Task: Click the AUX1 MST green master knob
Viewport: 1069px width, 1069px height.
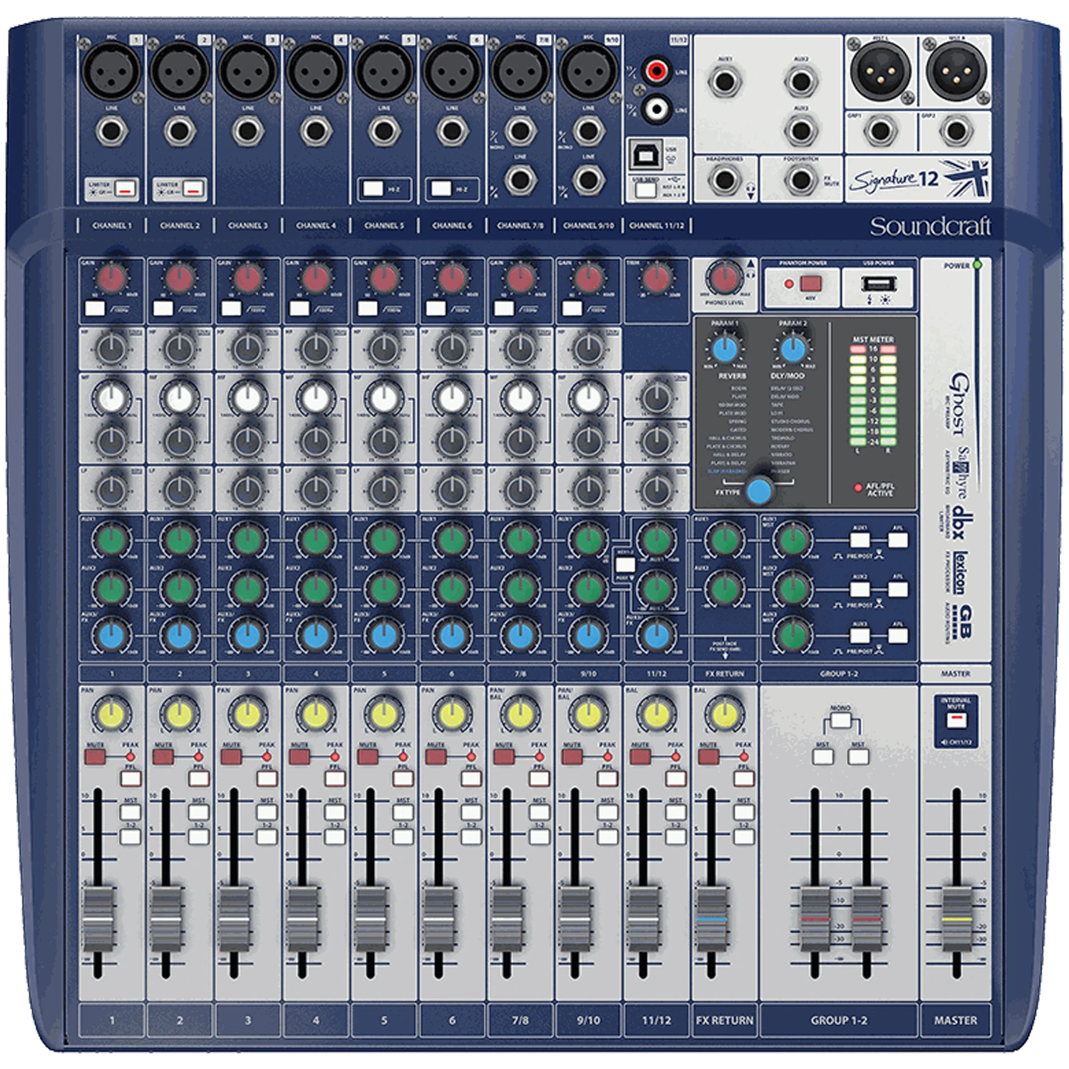Action: (x=792, y=541)
